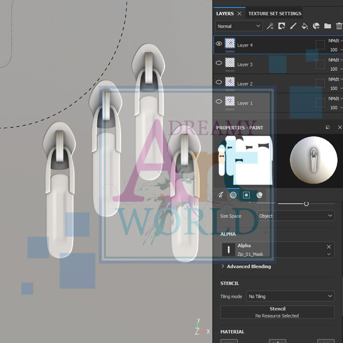Click the add smart material icon

316,26
